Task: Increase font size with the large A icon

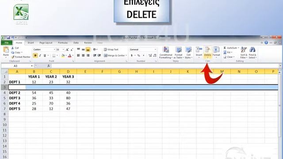Action: click(67, 49)
